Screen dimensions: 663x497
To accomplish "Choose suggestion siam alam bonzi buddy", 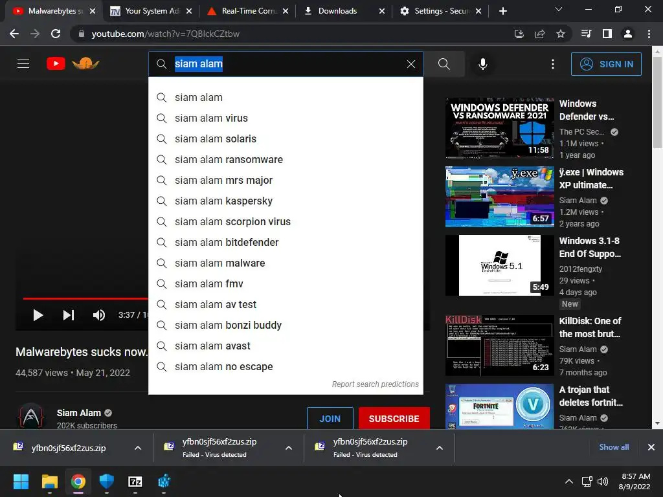I will click(286, 325).
